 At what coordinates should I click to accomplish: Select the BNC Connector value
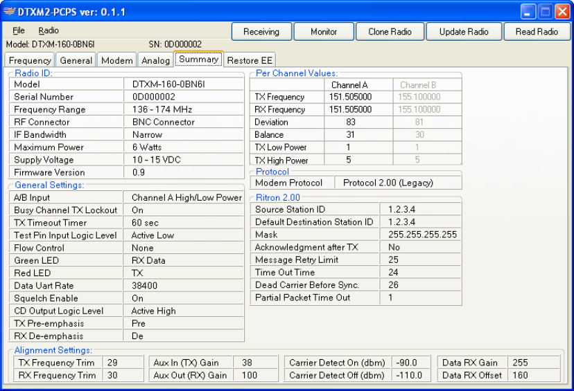click(x=164, y=122)
